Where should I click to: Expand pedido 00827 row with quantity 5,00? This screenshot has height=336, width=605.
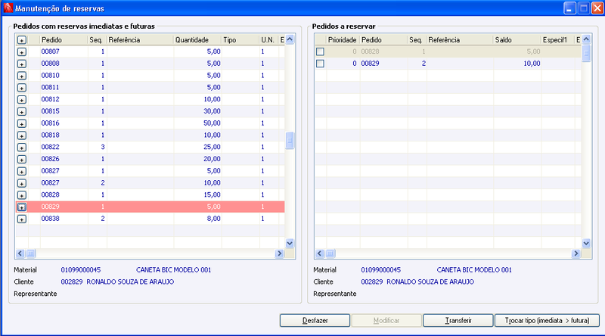point(22,172)
